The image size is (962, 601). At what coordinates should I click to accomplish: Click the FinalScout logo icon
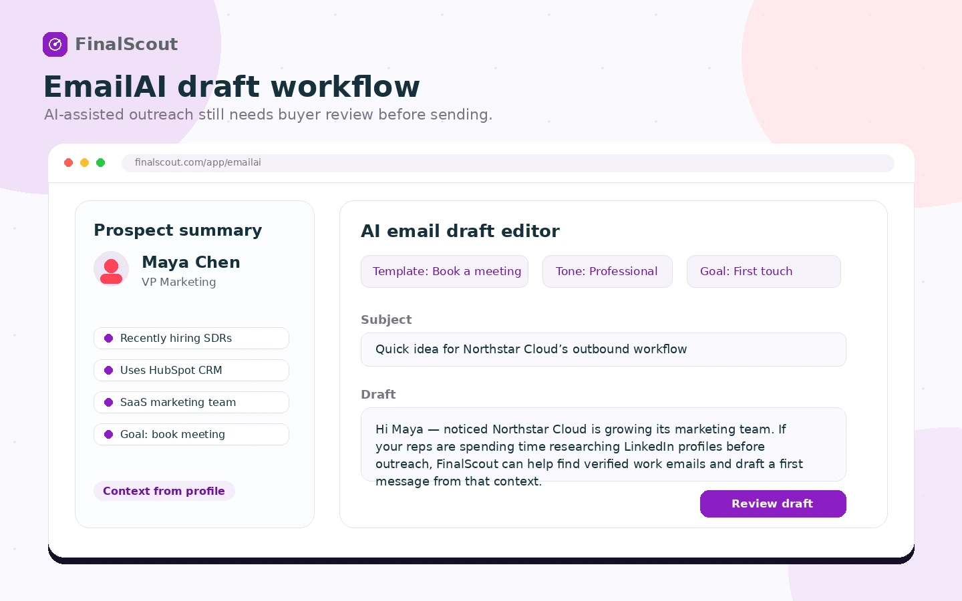point(55,44)
